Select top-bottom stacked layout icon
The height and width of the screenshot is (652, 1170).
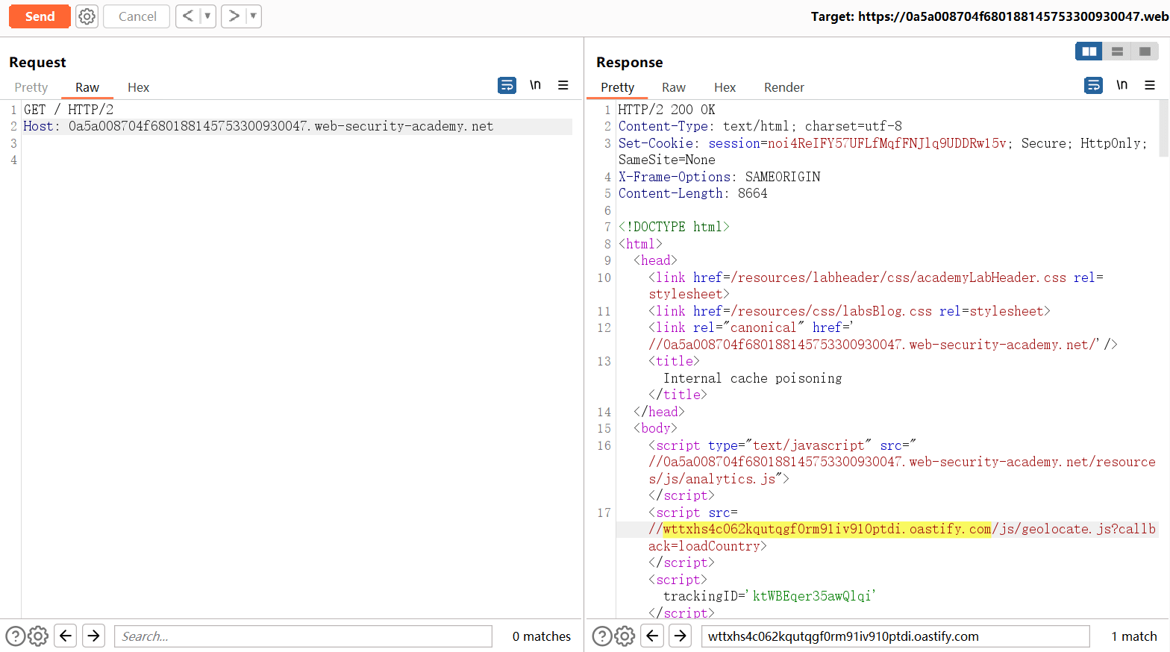click(1117, 51)
